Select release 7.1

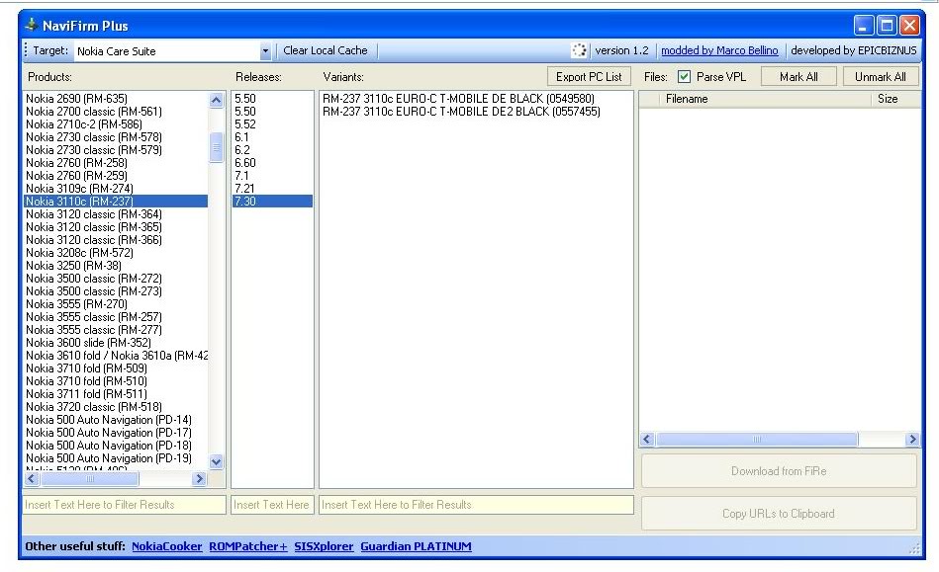click(272, 176)
